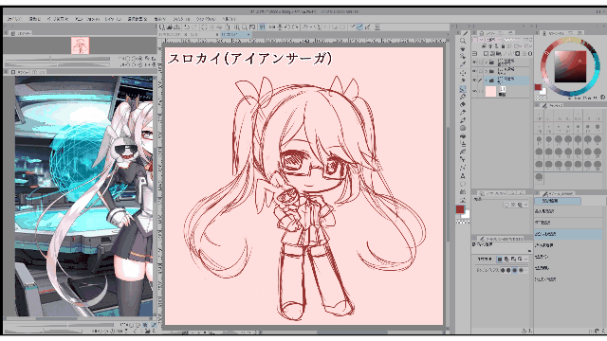Click the Navigator zoom slider
This screenshot has height=341, width=607.
coord(57,59)
